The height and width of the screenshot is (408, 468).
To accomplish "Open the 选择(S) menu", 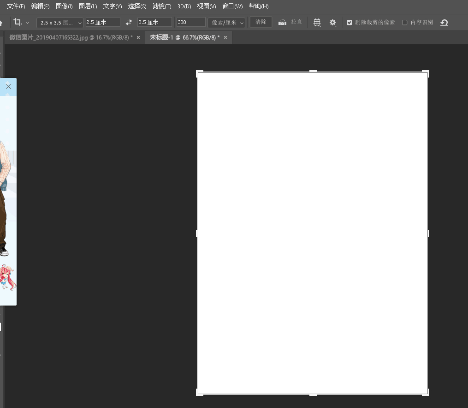I will [137, 6].
